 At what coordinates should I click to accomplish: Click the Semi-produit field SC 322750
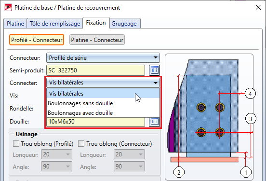96,70
